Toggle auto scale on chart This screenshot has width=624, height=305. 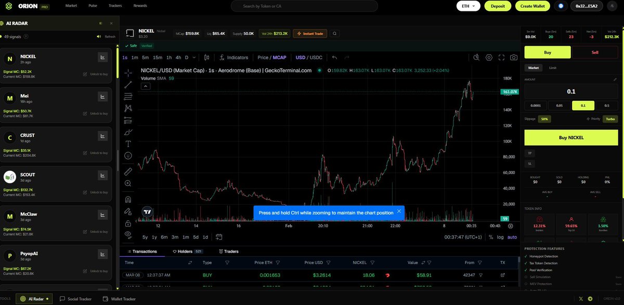point(512,237)
